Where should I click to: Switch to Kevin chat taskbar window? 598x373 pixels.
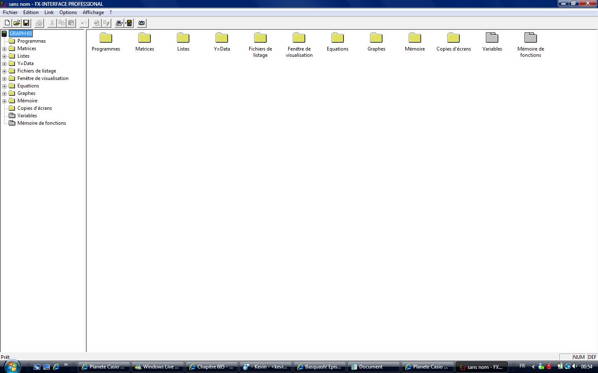[x=266, y=367]
